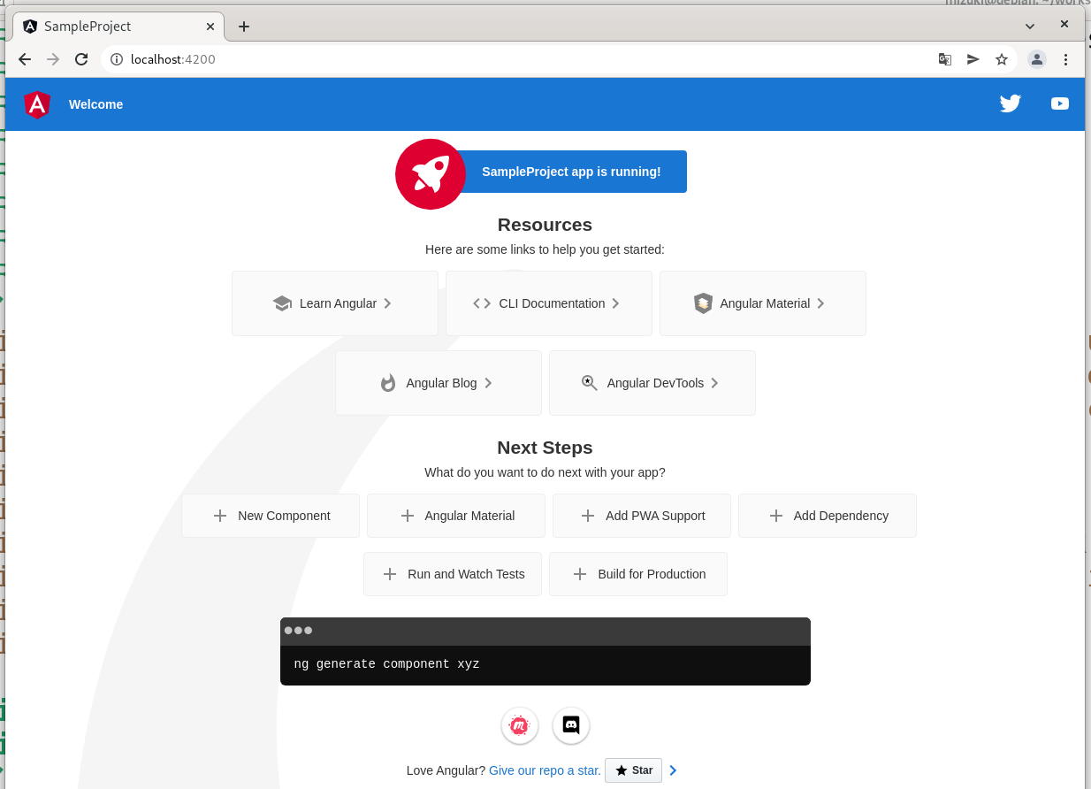Click the Next Steps heading

545,448
